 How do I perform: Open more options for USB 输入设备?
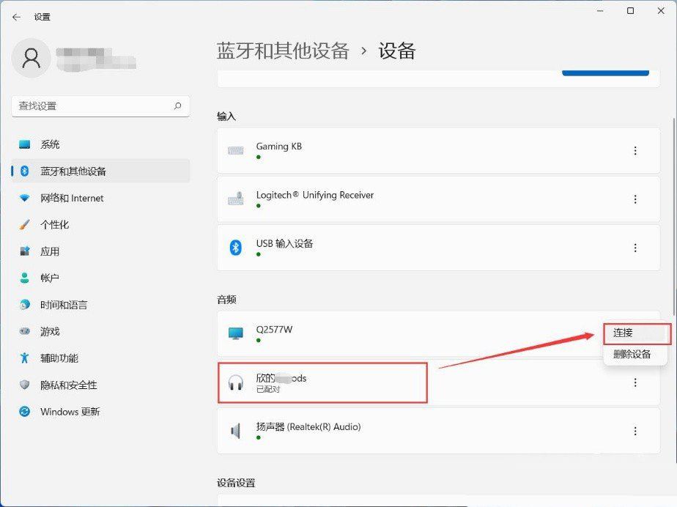click(635, 248)
